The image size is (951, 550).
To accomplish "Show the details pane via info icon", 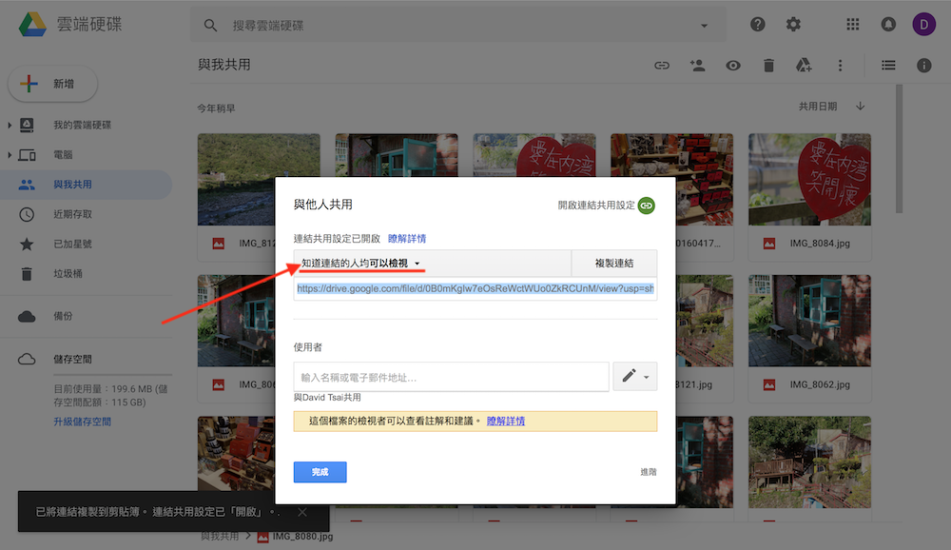I will [x=925, y=65].
